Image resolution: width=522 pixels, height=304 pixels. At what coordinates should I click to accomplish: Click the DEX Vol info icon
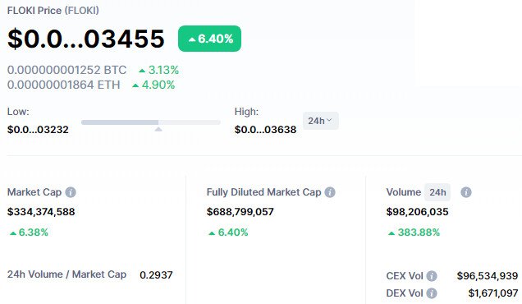(x=432, y=293)
